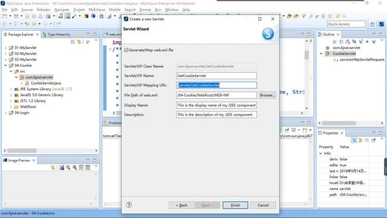Click Collapse All icon in Package Explorer
The height and width of the screenshot is (218, 387).
click(x=73, y=42)
